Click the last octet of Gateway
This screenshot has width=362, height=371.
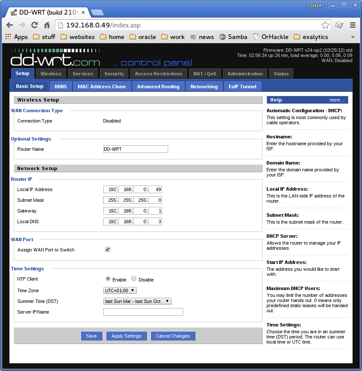point(155,211)
